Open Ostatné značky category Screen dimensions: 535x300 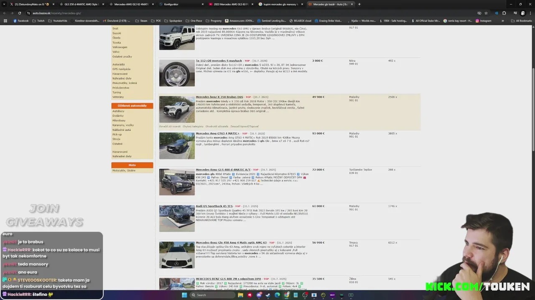(122, 56)
